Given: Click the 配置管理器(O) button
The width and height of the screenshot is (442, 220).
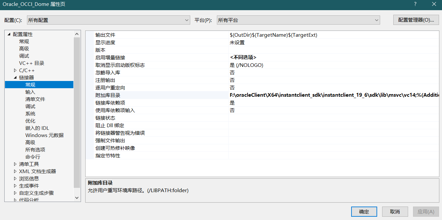Looking at the screenshot, I should tap(416, 20).
